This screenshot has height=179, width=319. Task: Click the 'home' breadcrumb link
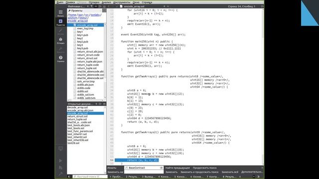72,15
